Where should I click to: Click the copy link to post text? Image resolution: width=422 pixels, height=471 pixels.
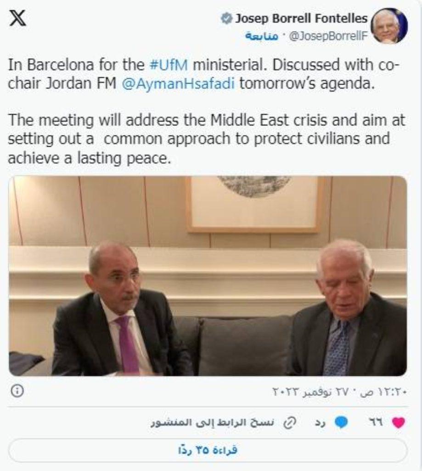212,422
